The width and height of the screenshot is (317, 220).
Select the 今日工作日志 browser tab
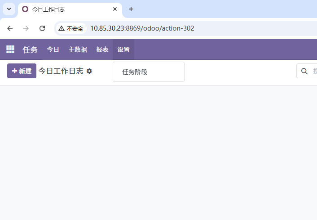pyautogui.click(x=70, y=9)
